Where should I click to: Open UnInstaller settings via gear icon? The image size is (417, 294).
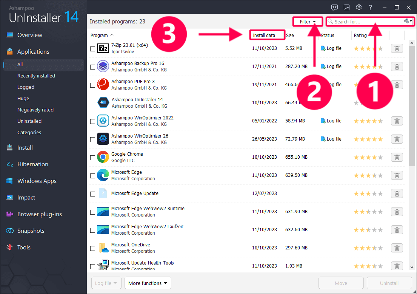359,7
